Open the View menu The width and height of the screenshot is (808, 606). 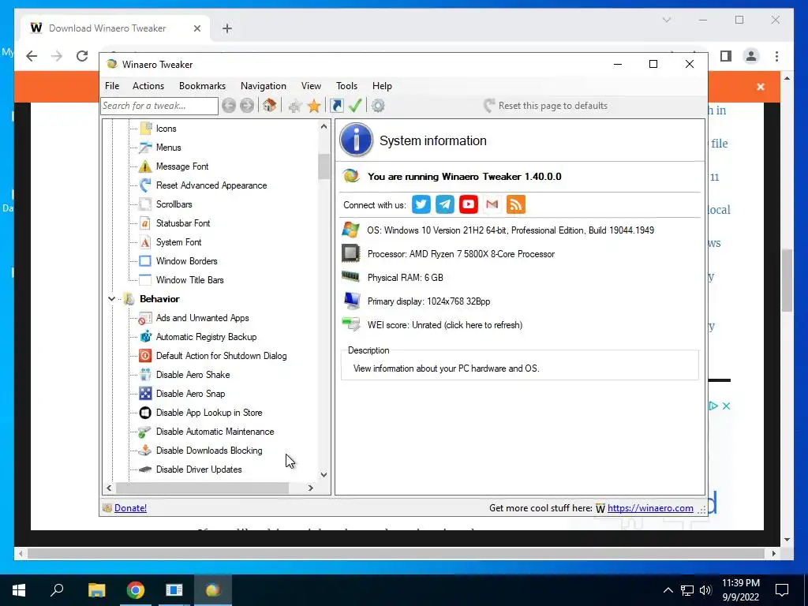(x=311, y=86)
